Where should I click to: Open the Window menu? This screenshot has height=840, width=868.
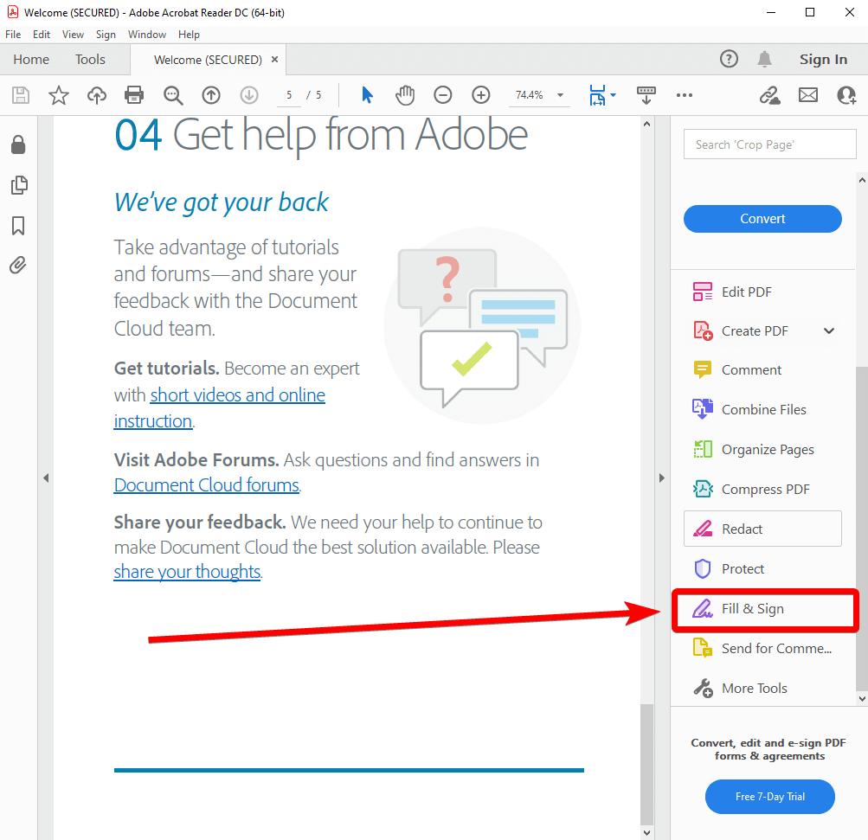pyautogui.click(x=147, y=35)
